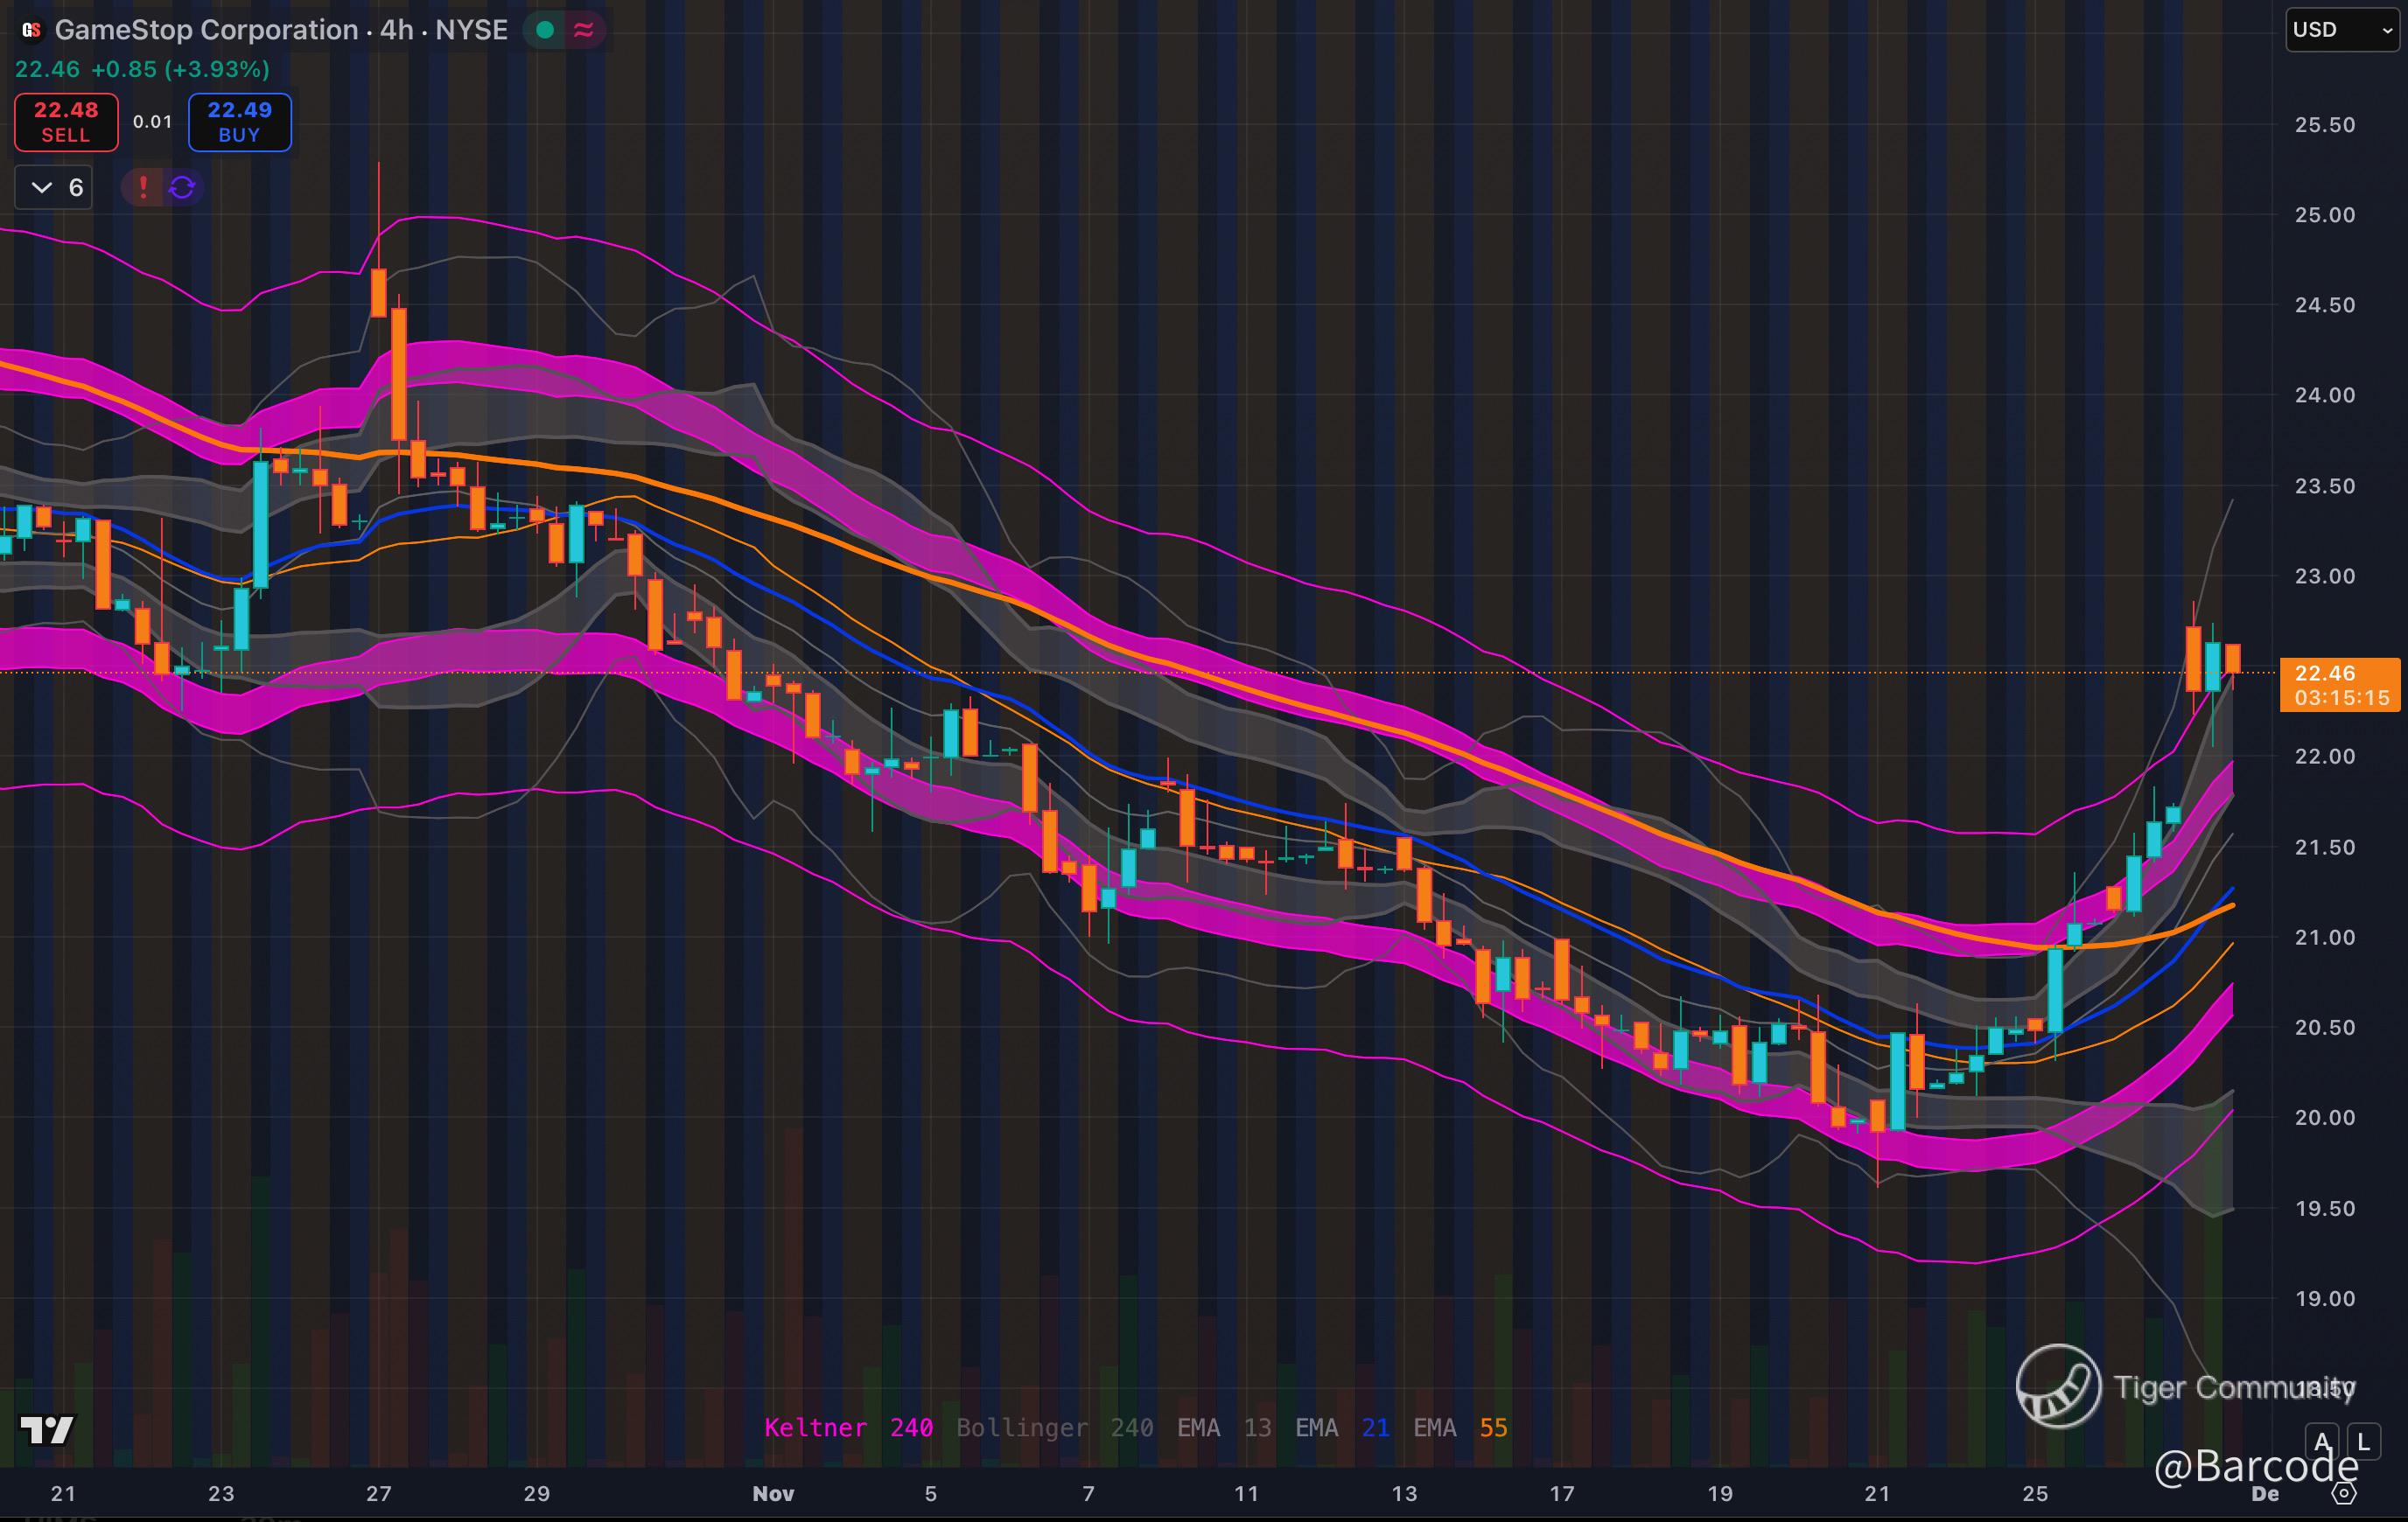Expand the collapsed 6 indicators legend
Screen dimensions: 2408x1522
click(54, 187)
